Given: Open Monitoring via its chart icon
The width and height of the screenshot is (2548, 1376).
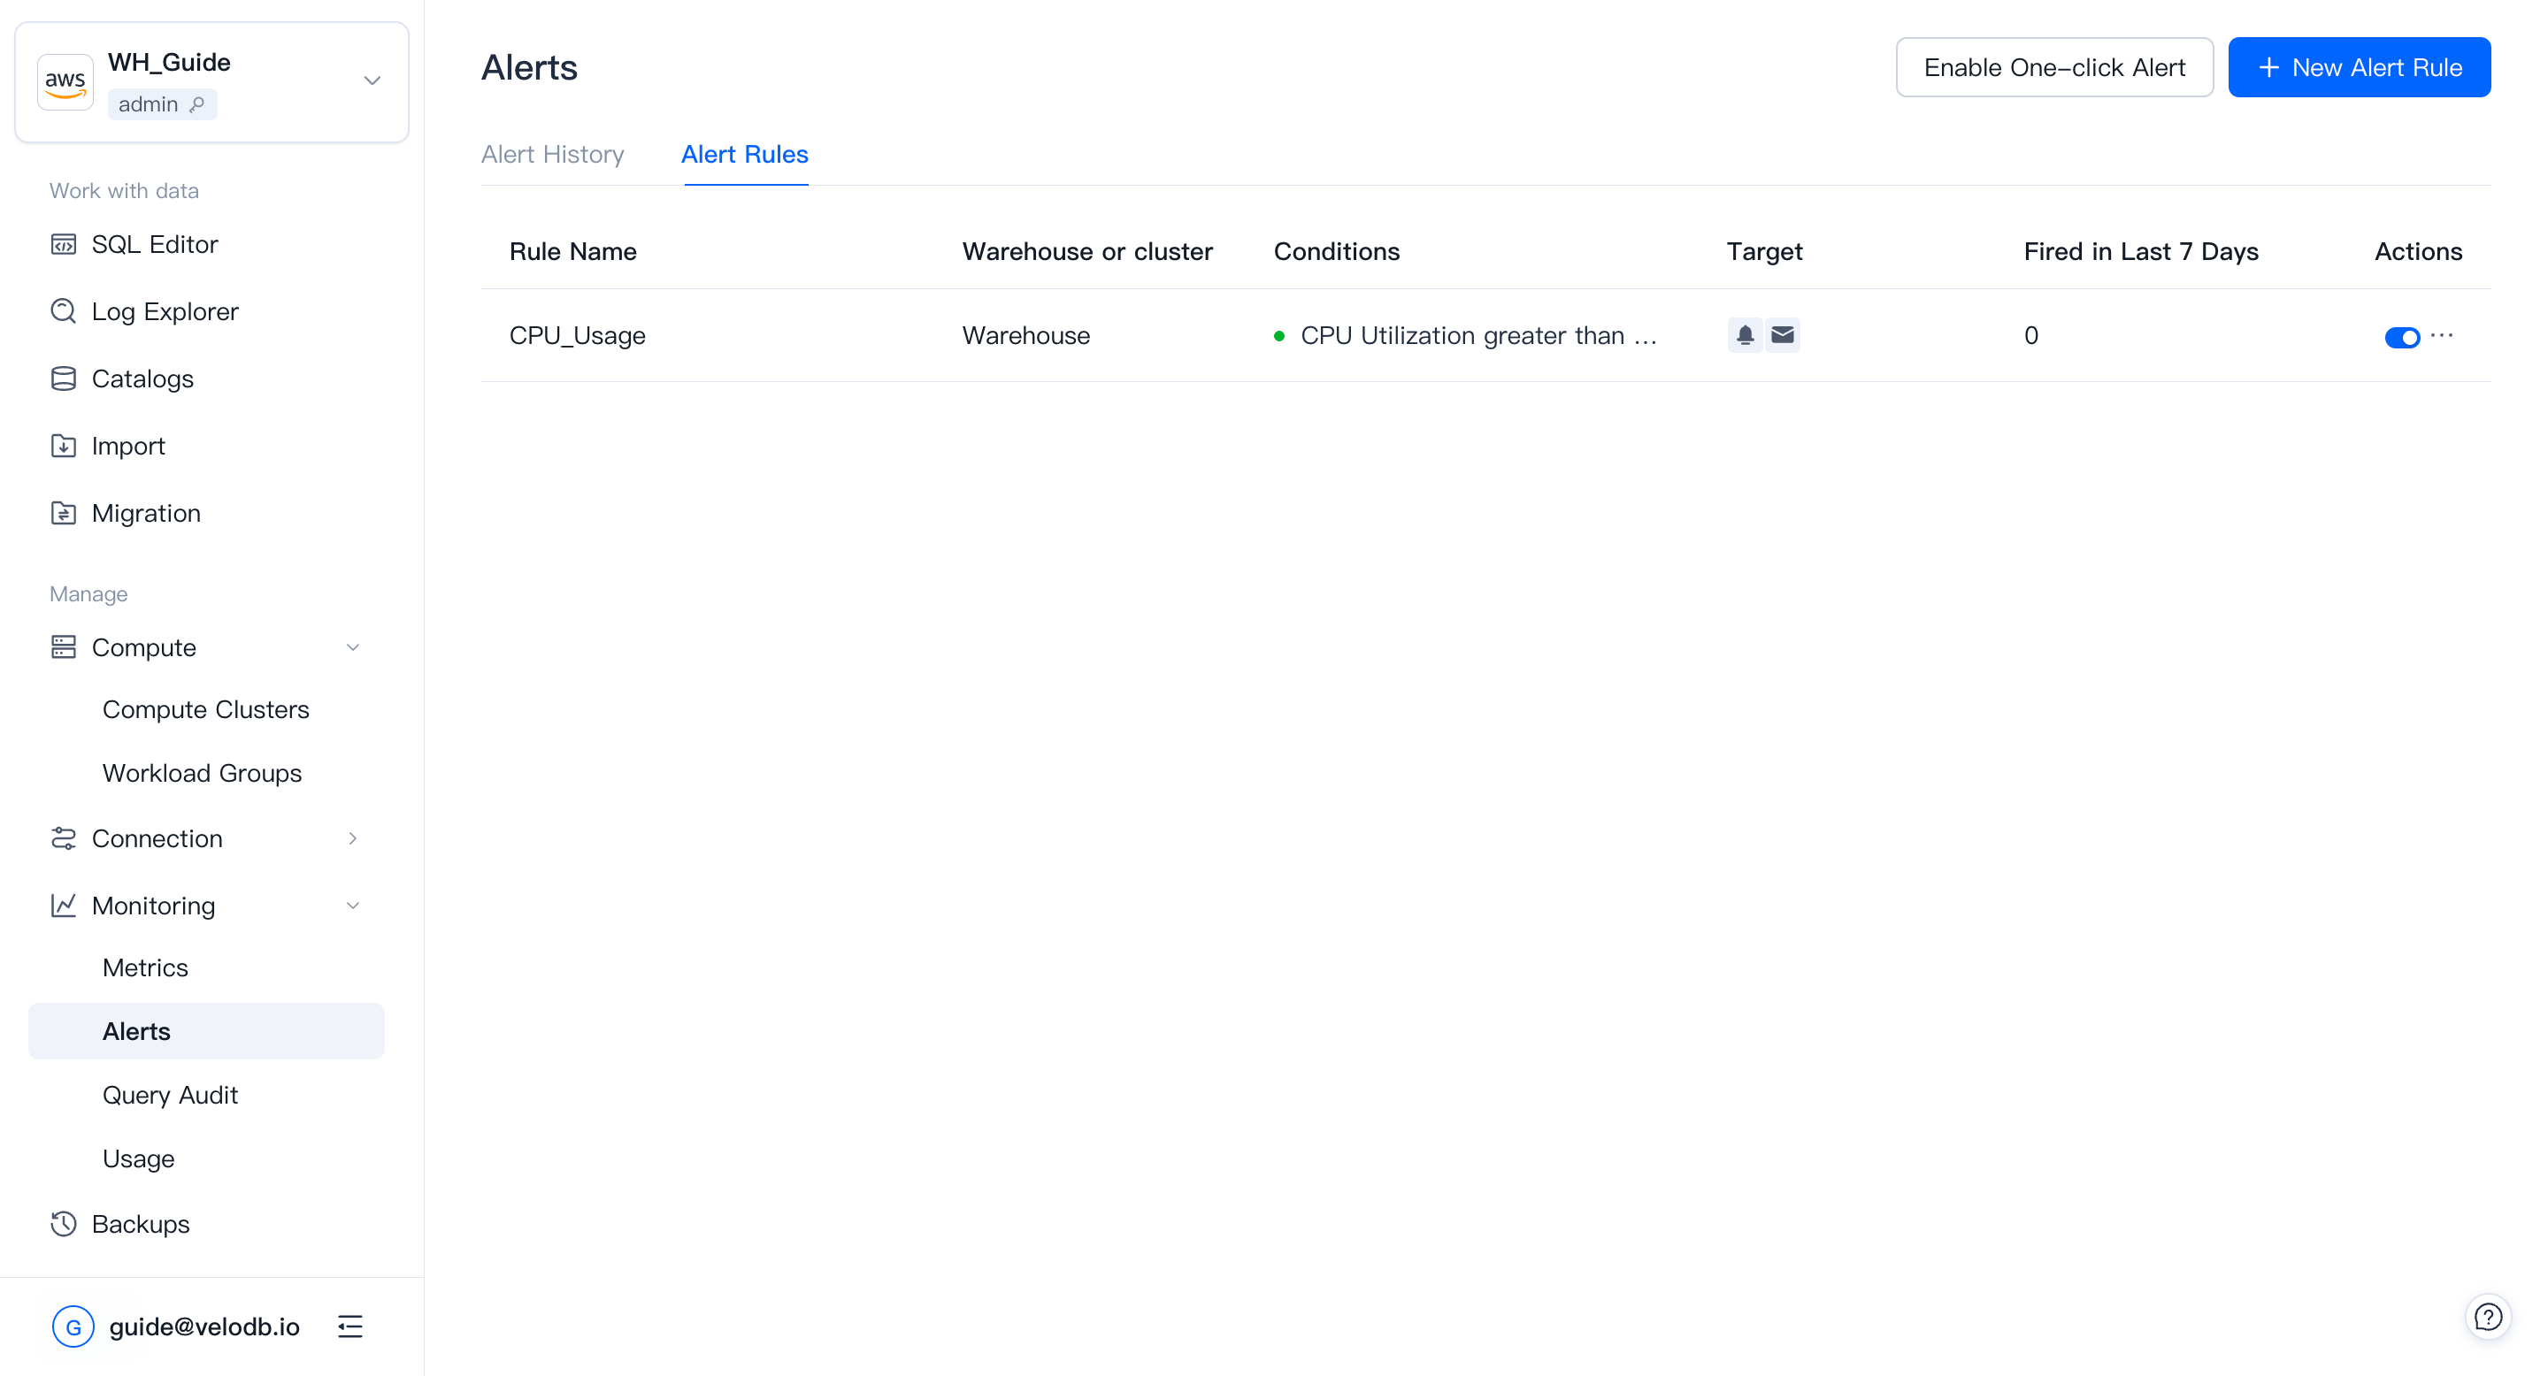Looking at the screenshot, I should (64, 905).
